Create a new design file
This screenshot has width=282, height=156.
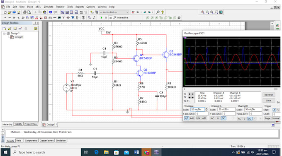tap(5, 12)
